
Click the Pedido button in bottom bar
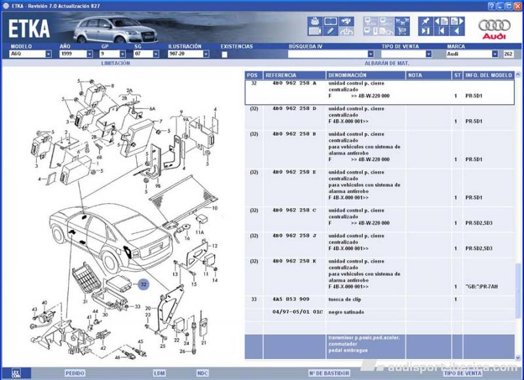(x=75, y=373)
